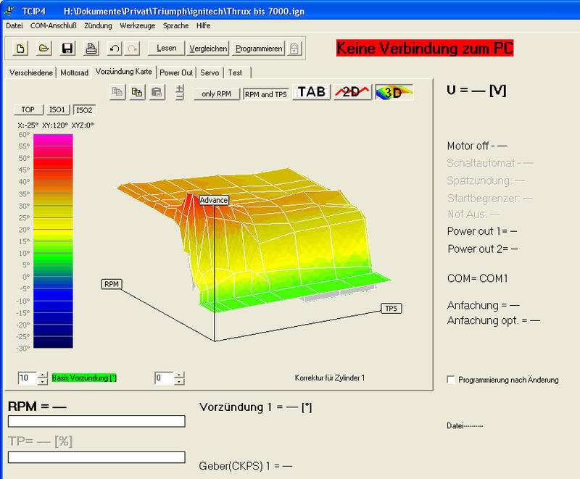Image resolution: width=580 pixels, height=479 pixels.
Task: Click the Keine Verbindung zum PC banner
Action: (x=425, y=49)
